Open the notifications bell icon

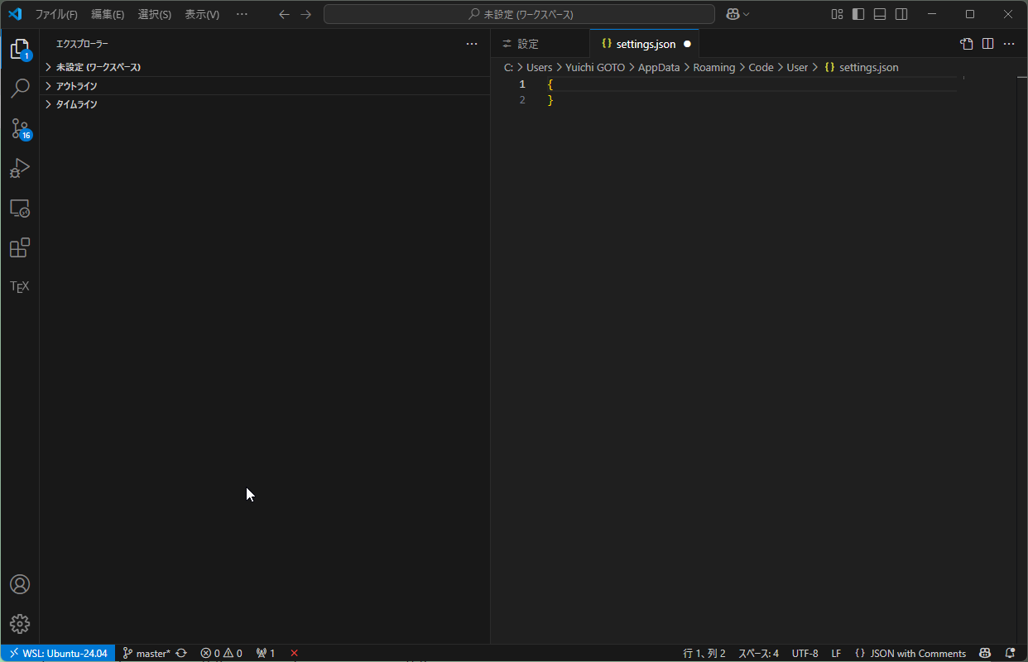tap(1010, 653)
